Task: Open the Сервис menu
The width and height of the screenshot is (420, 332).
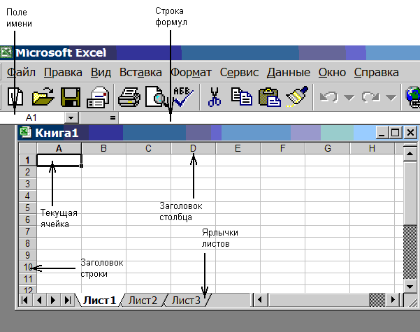Action: 239,73
